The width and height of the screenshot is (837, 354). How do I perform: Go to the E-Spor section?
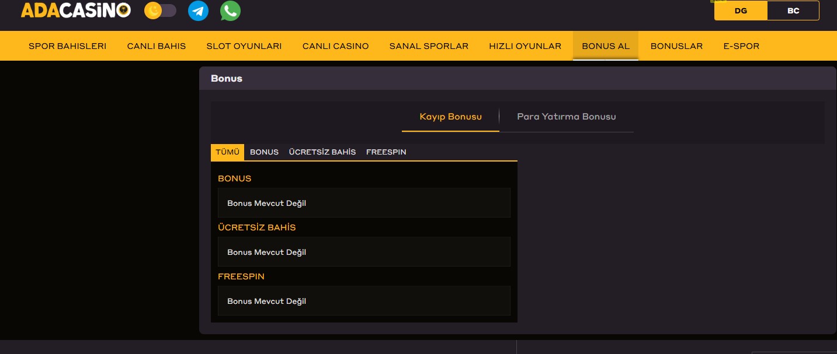tap(741, 46)
